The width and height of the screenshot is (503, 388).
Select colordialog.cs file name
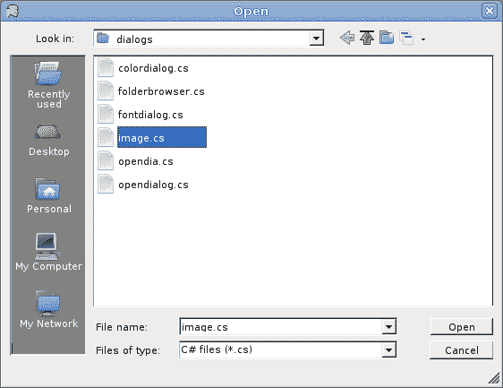click(x=153, y=68)
